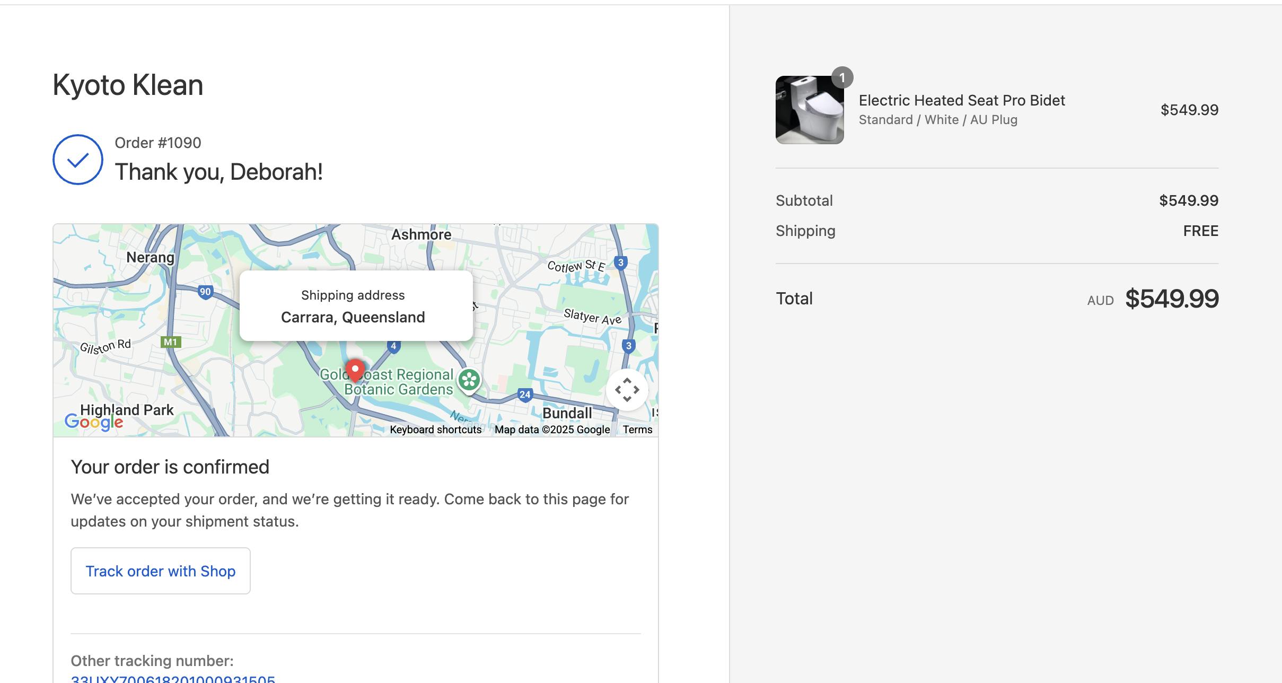
Task: Click route 90 road marker
Action: [x=205, y=292]
